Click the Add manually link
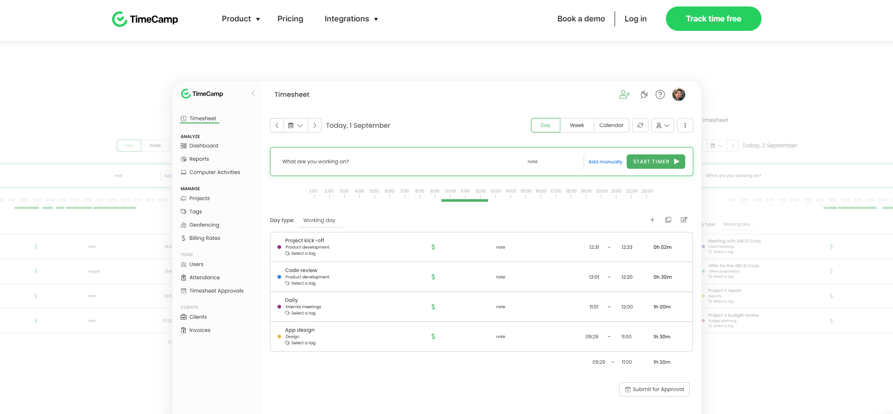This screenshot has width=893, height=414. [x=605, y=162]
